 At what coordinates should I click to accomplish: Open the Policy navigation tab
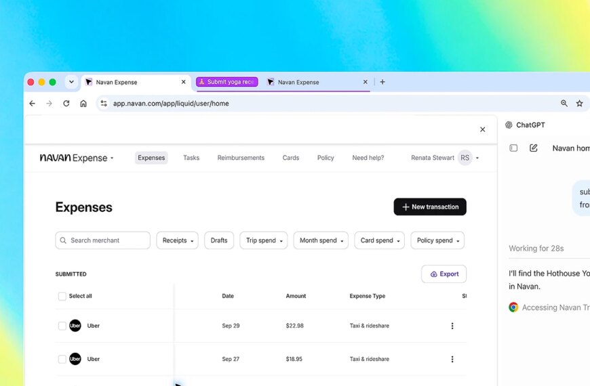pos(326,158)
